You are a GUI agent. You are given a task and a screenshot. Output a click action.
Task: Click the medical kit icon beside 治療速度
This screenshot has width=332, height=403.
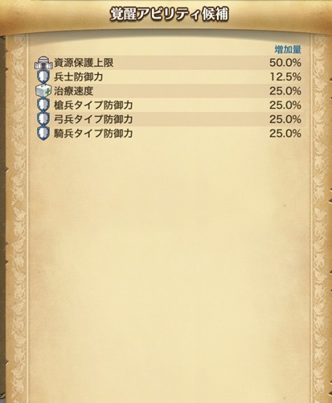[43, 91]
